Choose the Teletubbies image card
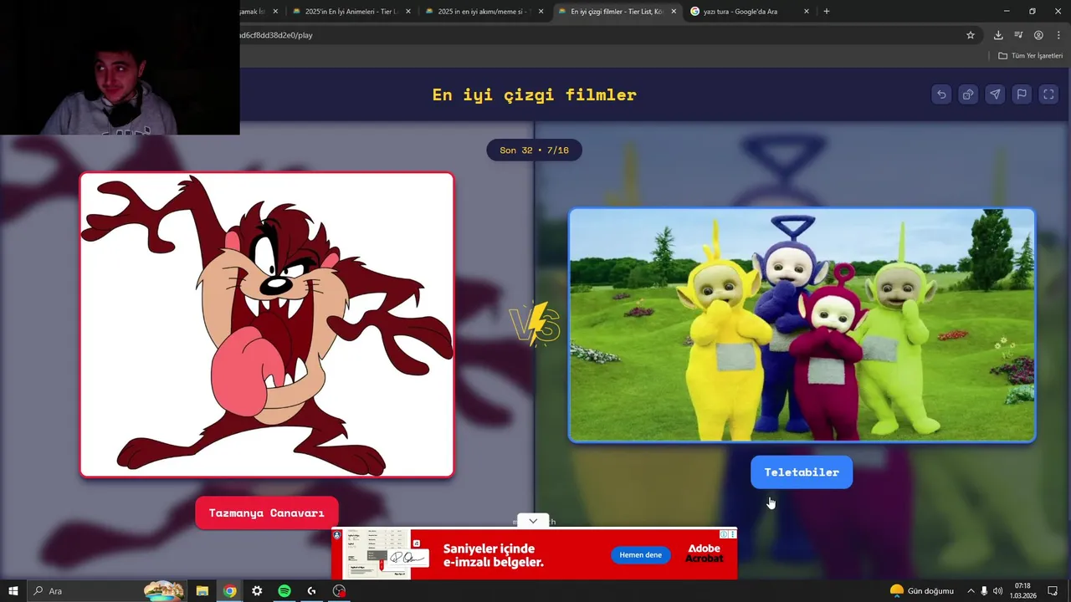This screenshot has height=602, width=1071. click(802, 324)
